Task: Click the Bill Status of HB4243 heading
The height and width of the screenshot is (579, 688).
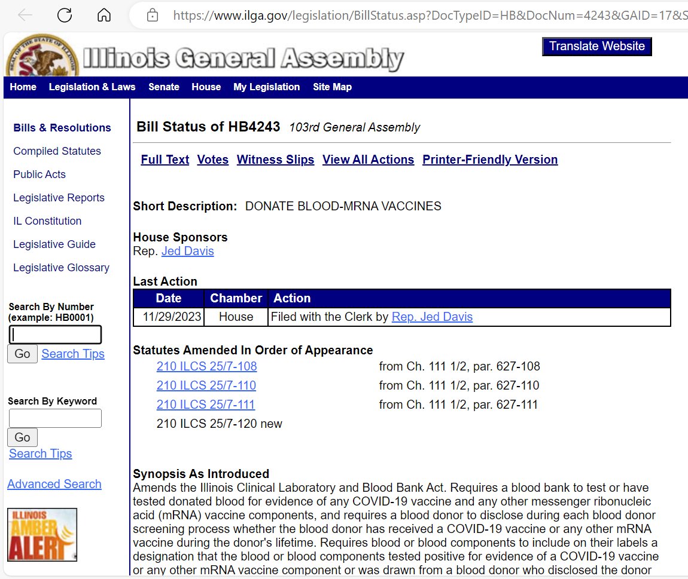Action: point(208,127)
